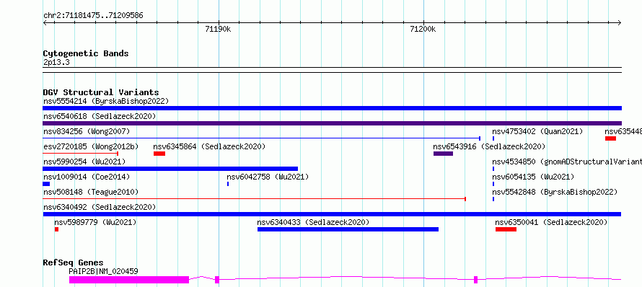
Task: Select nsv6350041 (Sedlazeck2020) label
Action: point(551,222)
